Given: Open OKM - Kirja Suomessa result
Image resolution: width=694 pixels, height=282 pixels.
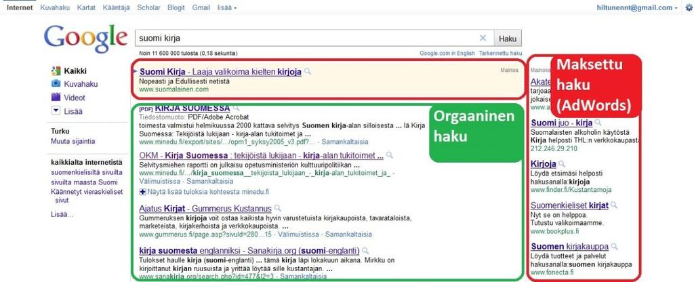Looking at the screenshot, I should (261, 155).
